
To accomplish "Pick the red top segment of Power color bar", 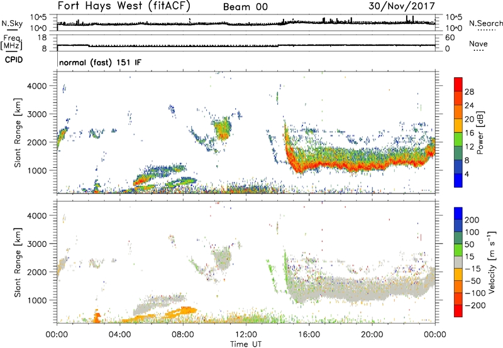I will pyautogui.click(x=458, y=84).
